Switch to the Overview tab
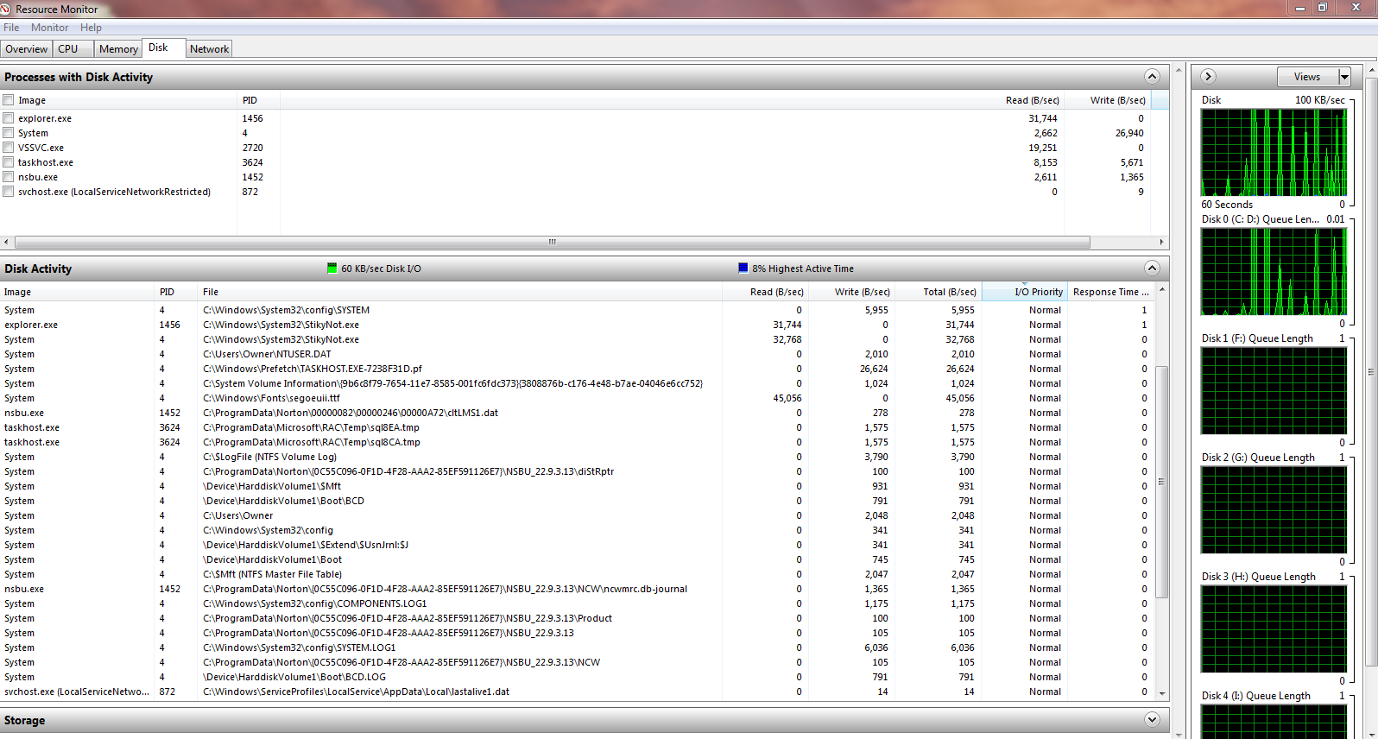 point(26,49)
